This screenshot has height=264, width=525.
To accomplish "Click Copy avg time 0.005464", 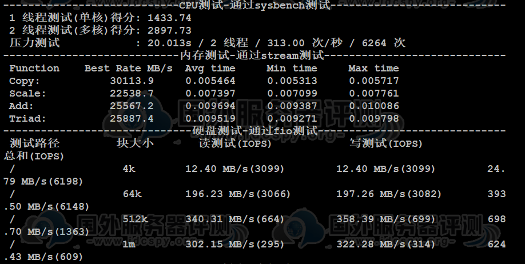I will pyautogui.click(x=210, y=81).
